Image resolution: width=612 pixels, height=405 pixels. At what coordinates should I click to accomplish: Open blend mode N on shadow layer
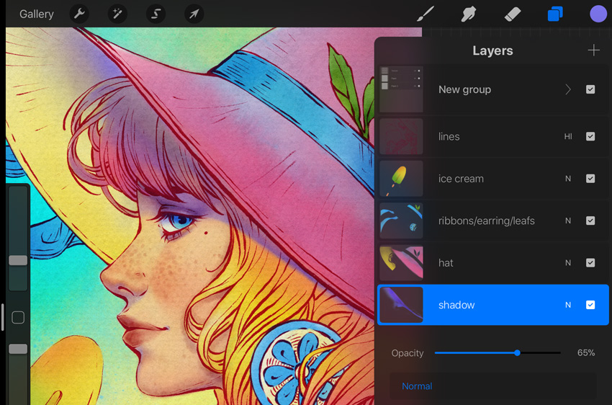pyautogui.click(x=568, y=305)
